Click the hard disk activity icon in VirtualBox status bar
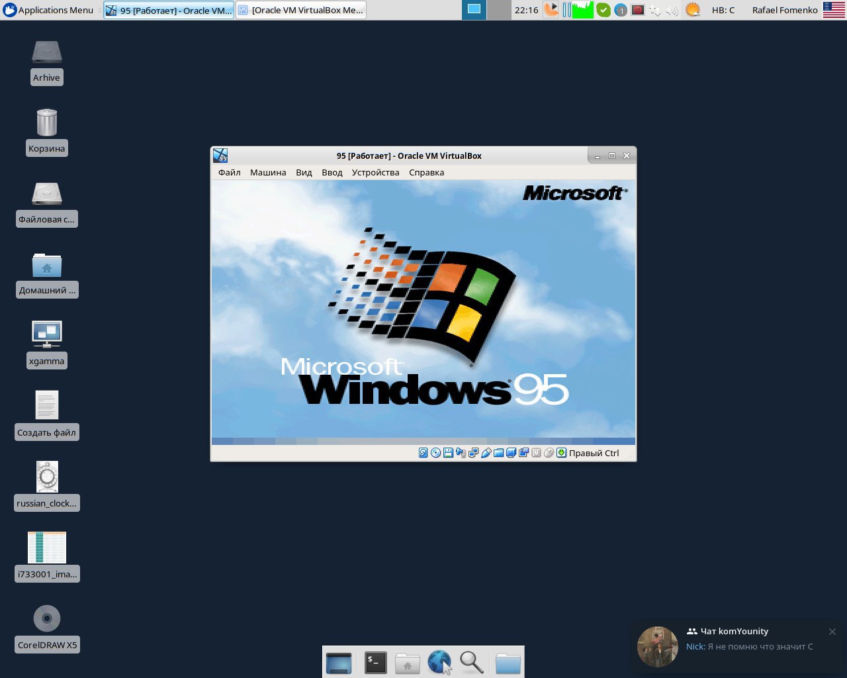The height and width of the screenshot is (678, 847). pyautogui.click(x=423, y=453)
